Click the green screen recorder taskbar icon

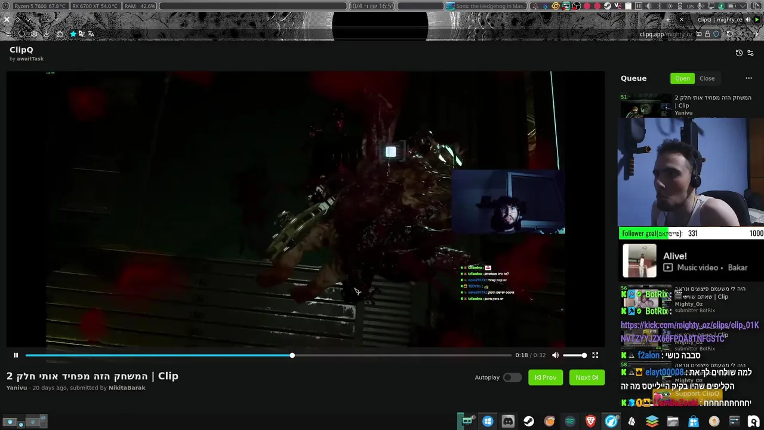click(467, 422)
